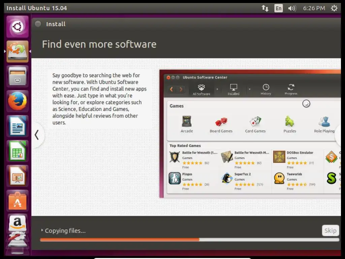Open the Ubuntu Dash search launcher
The image size is (345, 259).
click(x=18, y=27)
